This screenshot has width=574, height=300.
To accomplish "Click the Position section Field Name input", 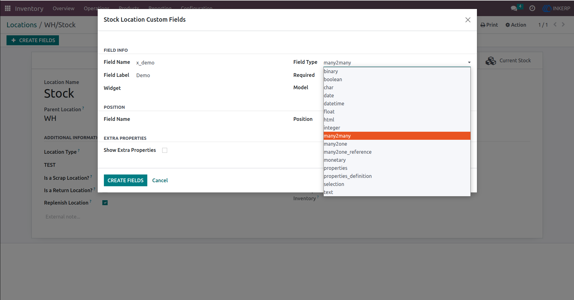I will click(x=208, y=119).
